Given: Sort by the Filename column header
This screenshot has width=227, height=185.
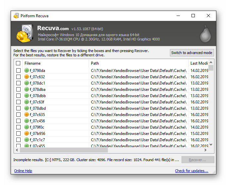Looking at the screenshot, I should point(56,63).
